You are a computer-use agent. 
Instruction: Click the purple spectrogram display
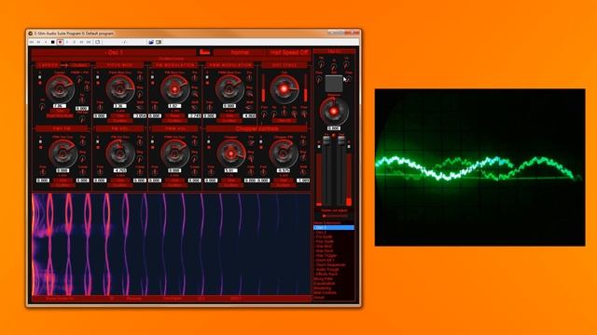click(x=172, y=244)
